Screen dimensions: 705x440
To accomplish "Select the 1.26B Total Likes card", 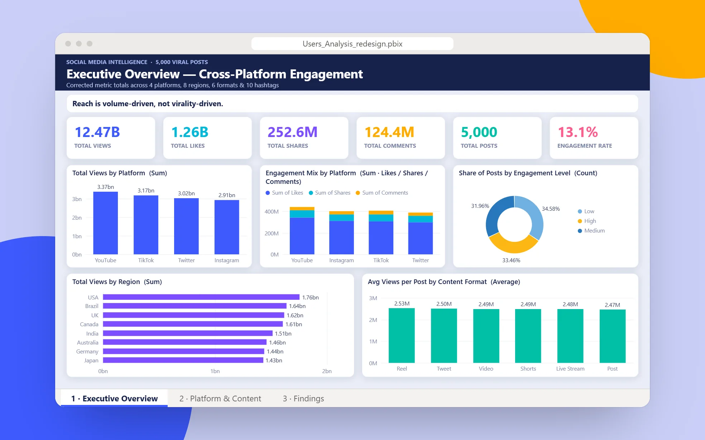I will point(207,138).
